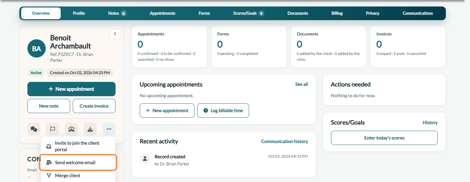Switch to the Documents tab
This screenshot has width=470, height=182.
298,13
